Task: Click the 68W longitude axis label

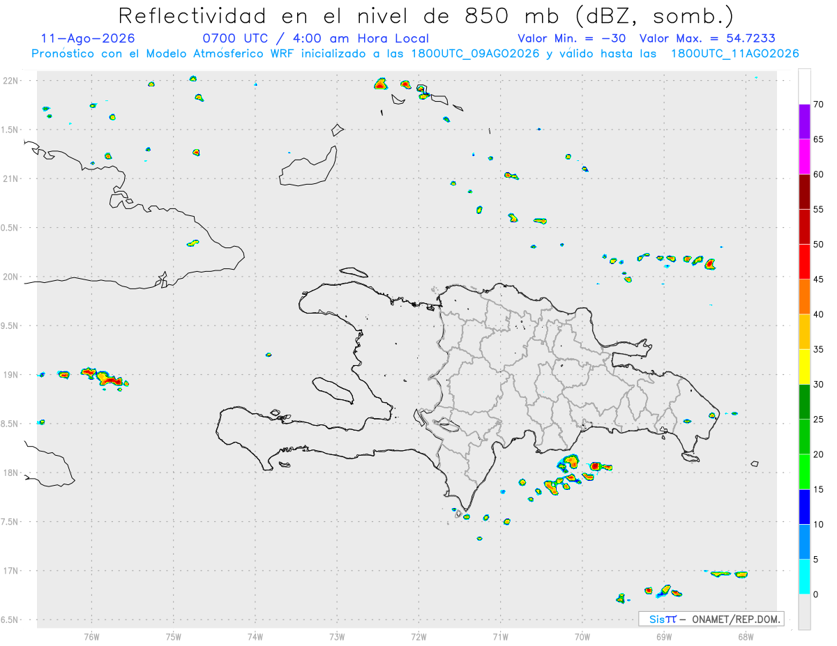Action: tap(746, 636)
